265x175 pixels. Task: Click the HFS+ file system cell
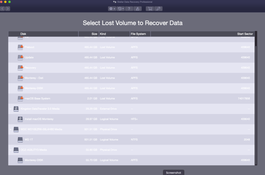pyautogui.click(x=134, y=119)
